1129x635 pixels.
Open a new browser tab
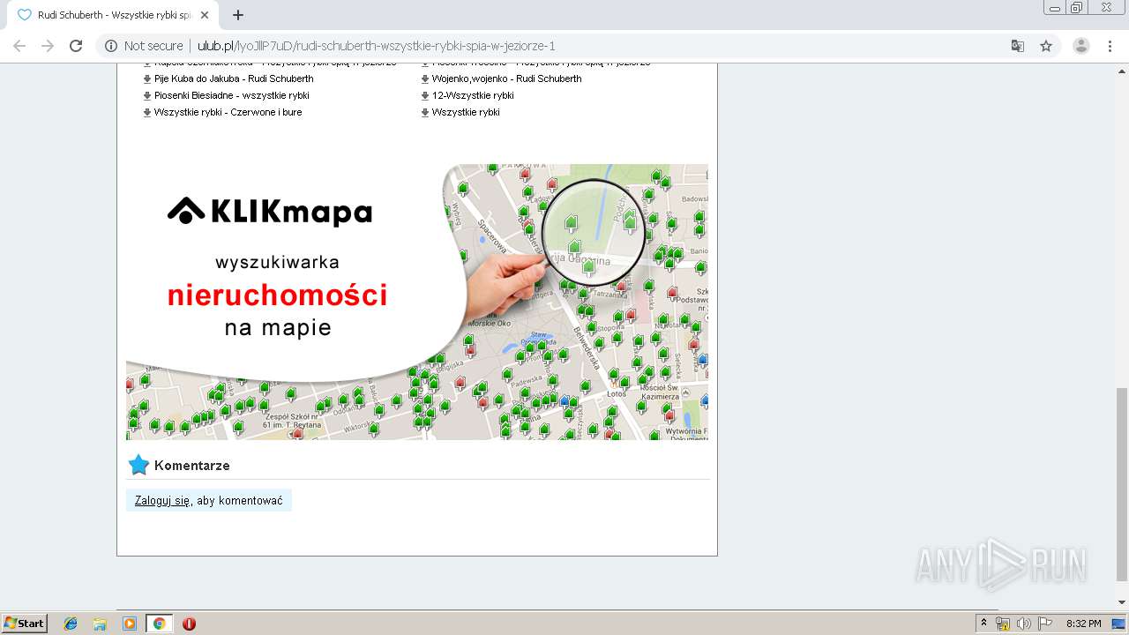[238, 15]
